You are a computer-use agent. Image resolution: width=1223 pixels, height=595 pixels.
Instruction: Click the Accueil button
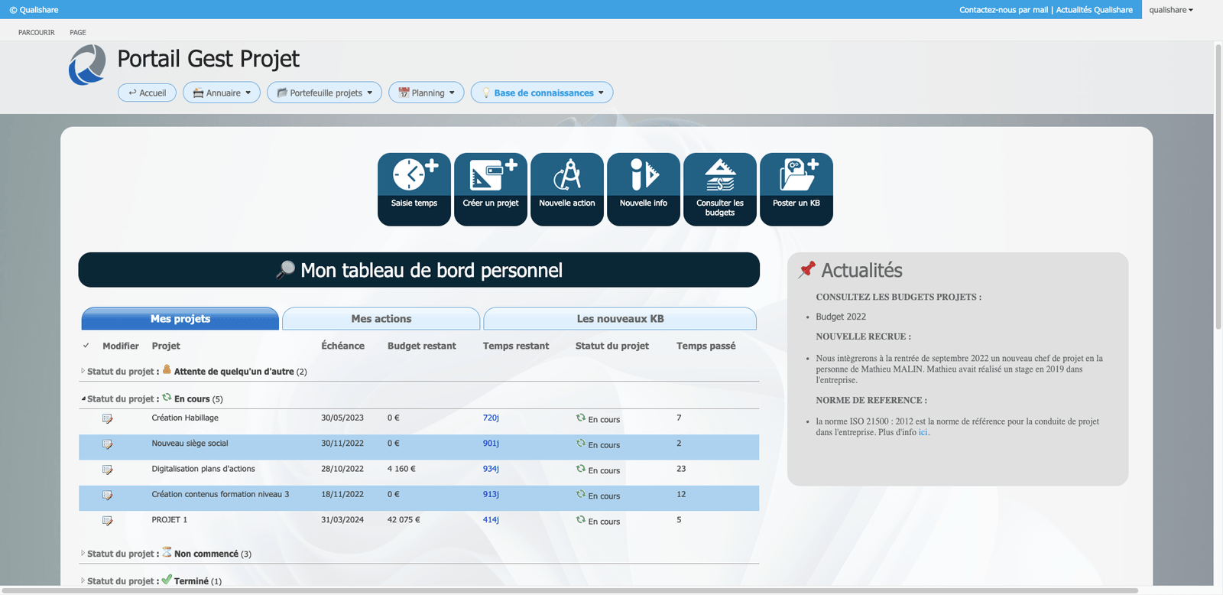click(x=148, y=93)
